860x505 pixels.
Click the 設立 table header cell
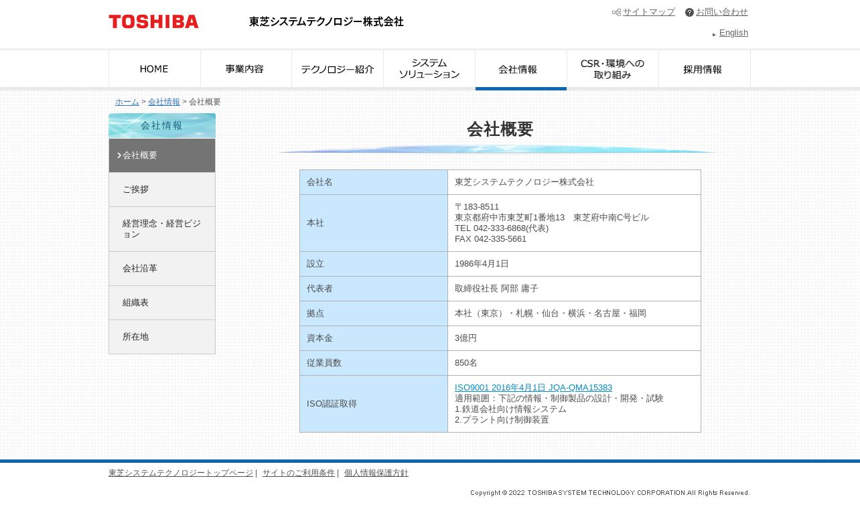[x=374, y=264]
